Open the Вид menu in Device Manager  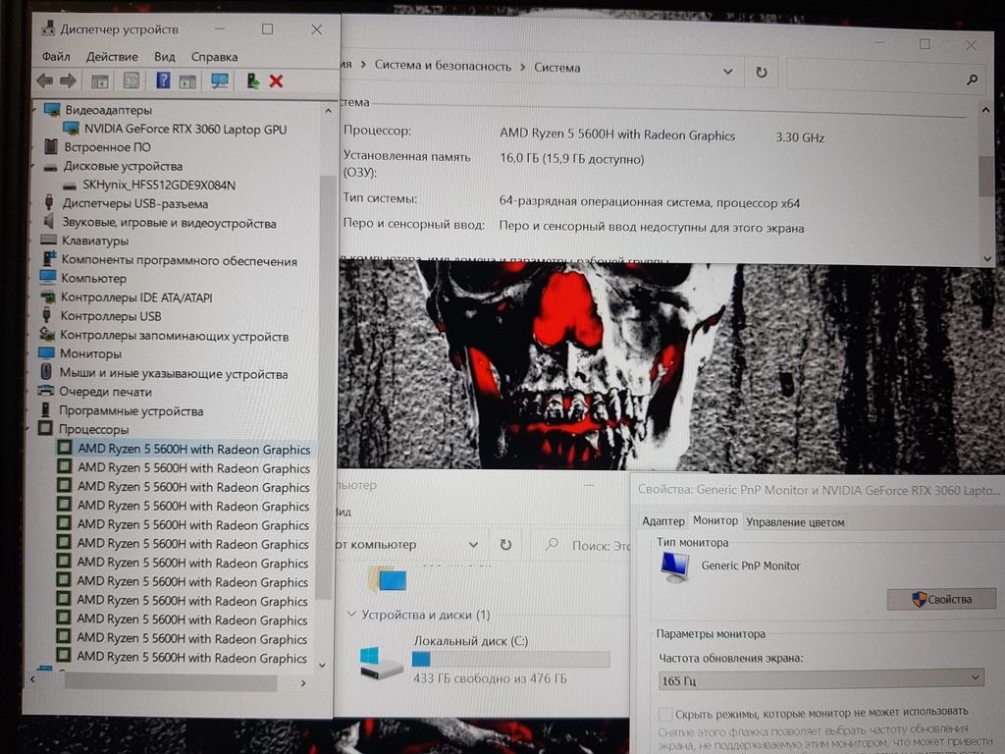[165, 56]
